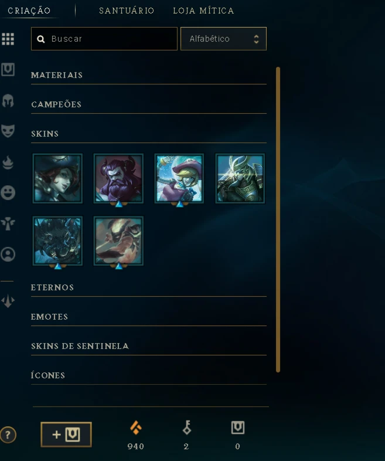Click the gold vertical scrollbar

click(x=278, y=219)
